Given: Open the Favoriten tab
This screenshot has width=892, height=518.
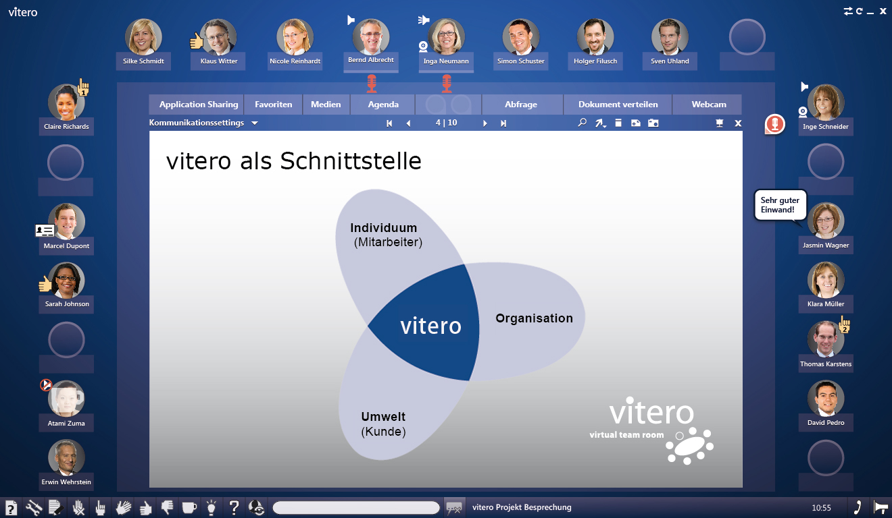Looking at the screenshot, I should point(273,105).
